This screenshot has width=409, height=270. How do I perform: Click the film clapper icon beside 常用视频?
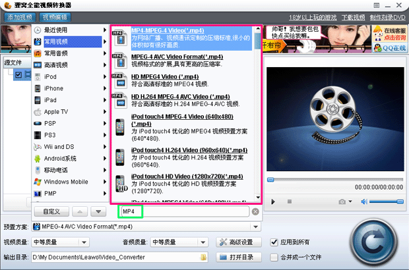(x=38, y=41)
